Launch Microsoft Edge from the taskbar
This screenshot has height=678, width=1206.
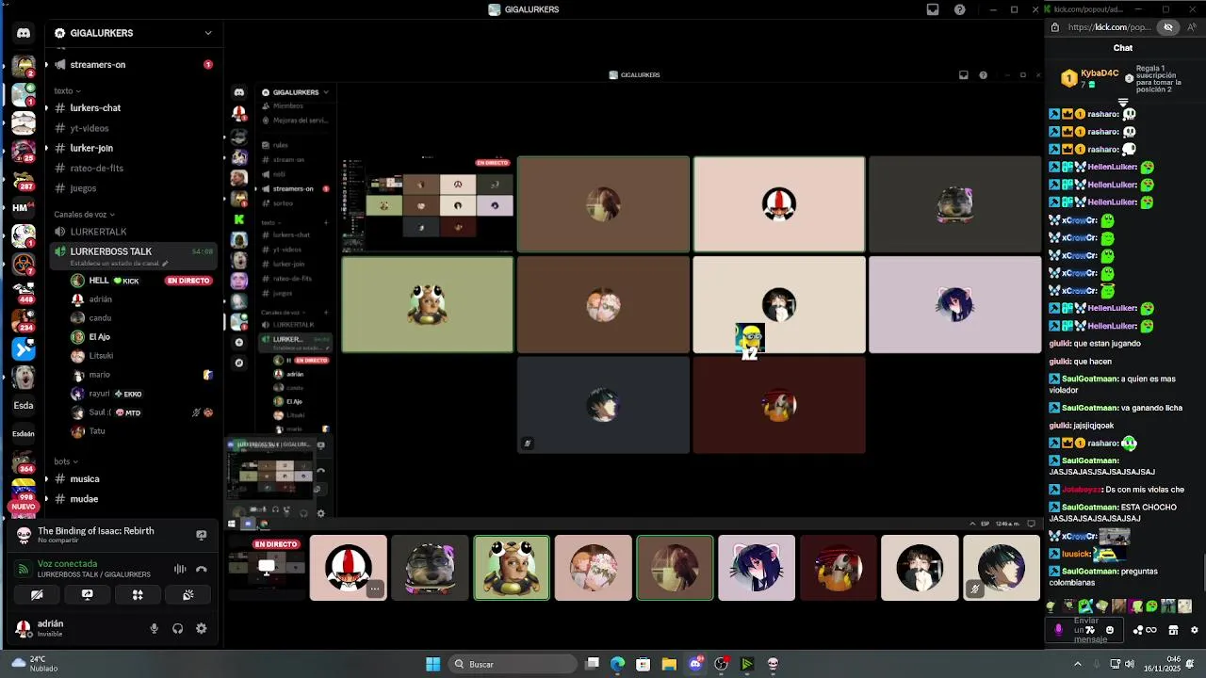(617, 664)
